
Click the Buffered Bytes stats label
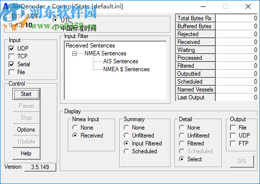coord(196,26)
